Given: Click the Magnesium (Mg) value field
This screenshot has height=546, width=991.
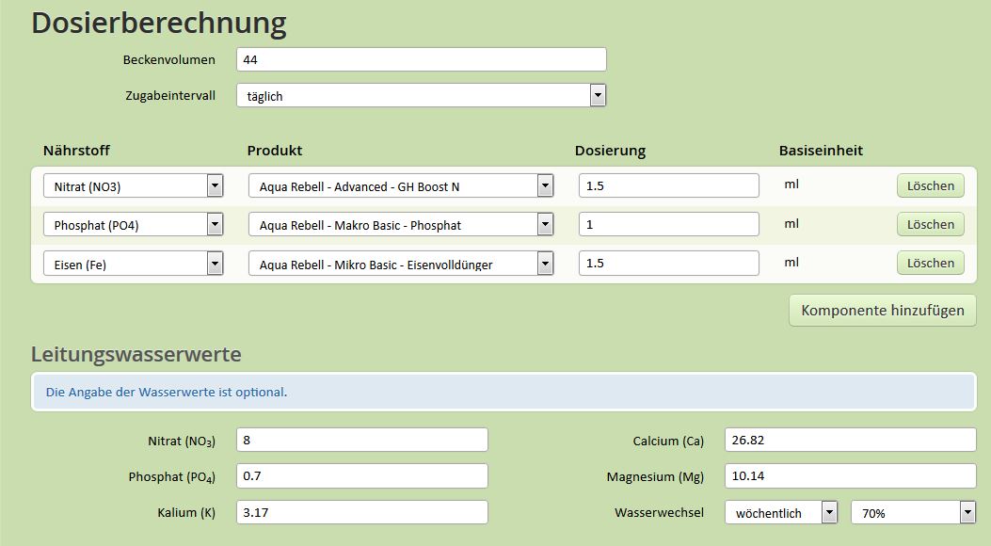Looking at the screenshot, I should click(850, 475).
